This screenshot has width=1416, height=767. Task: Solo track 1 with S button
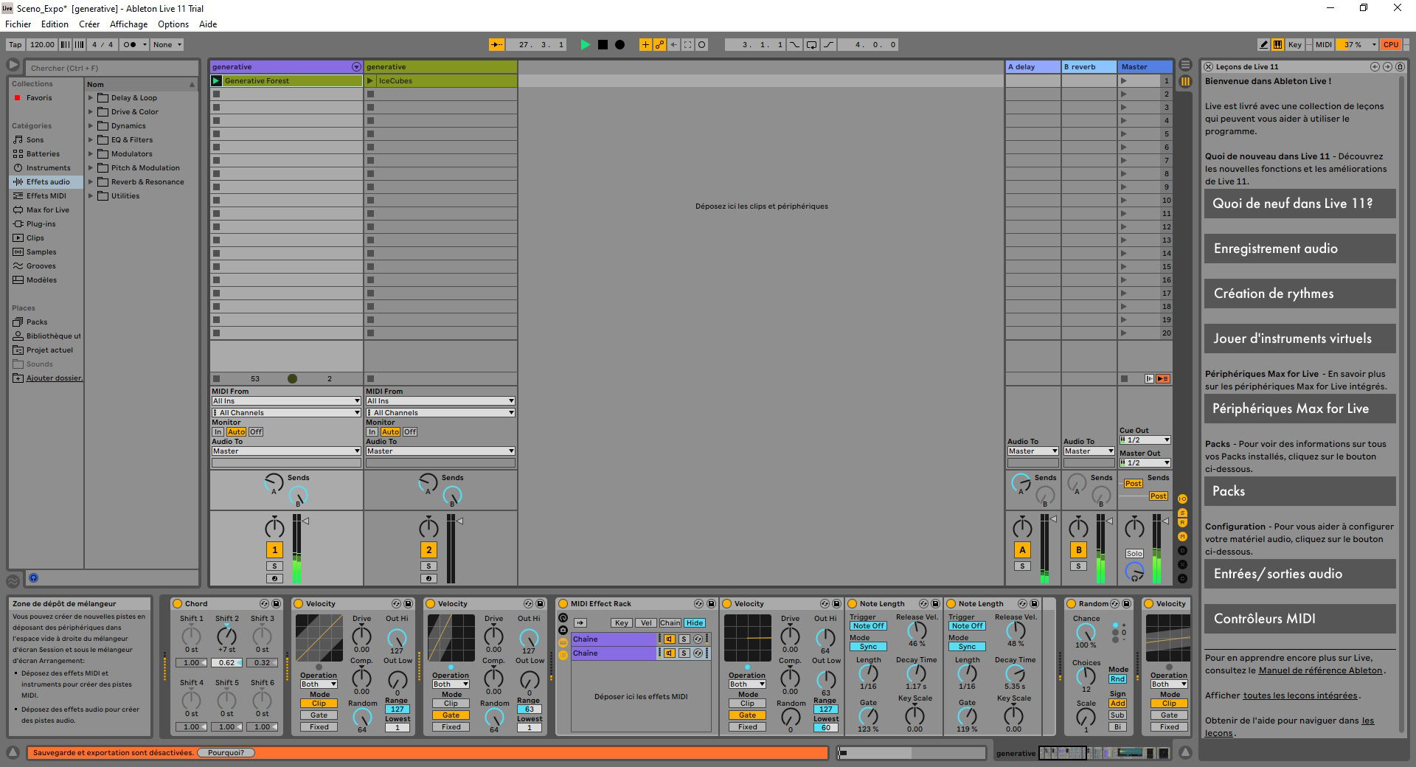tap(274, 566)
